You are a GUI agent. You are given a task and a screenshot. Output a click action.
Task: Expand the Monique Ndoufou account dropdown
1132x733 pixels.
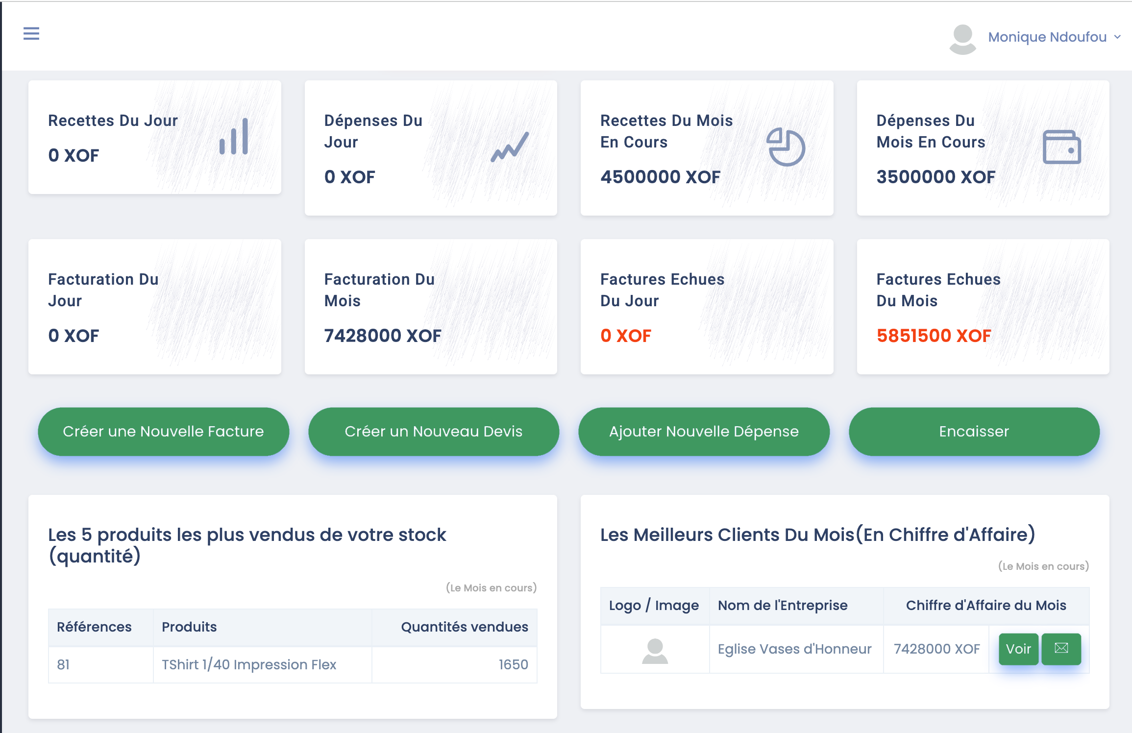tap(1047, 37)
